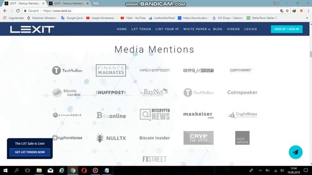Open the faded TechBullion logo beside Coinspeaker
The image size is (312, 175).
click(x=198, y=93)
